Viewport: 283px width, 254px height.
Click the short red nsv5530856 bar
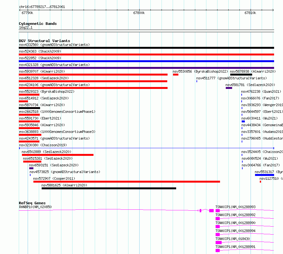click(x=176, y=75)
